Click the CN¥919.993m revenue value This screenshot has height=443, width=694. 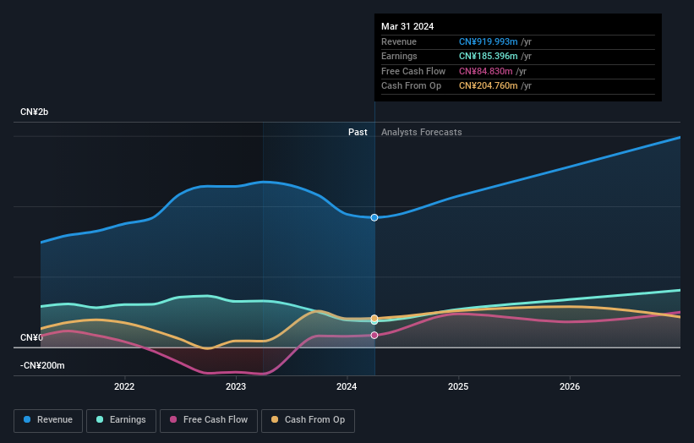tap(489, 41)
